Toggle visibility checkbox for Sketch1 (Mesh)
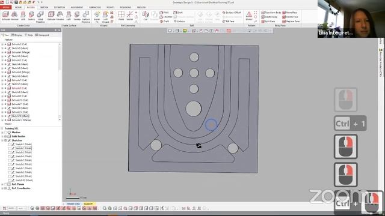The height and width of the screenshot is (216, 385). [10, 145]
